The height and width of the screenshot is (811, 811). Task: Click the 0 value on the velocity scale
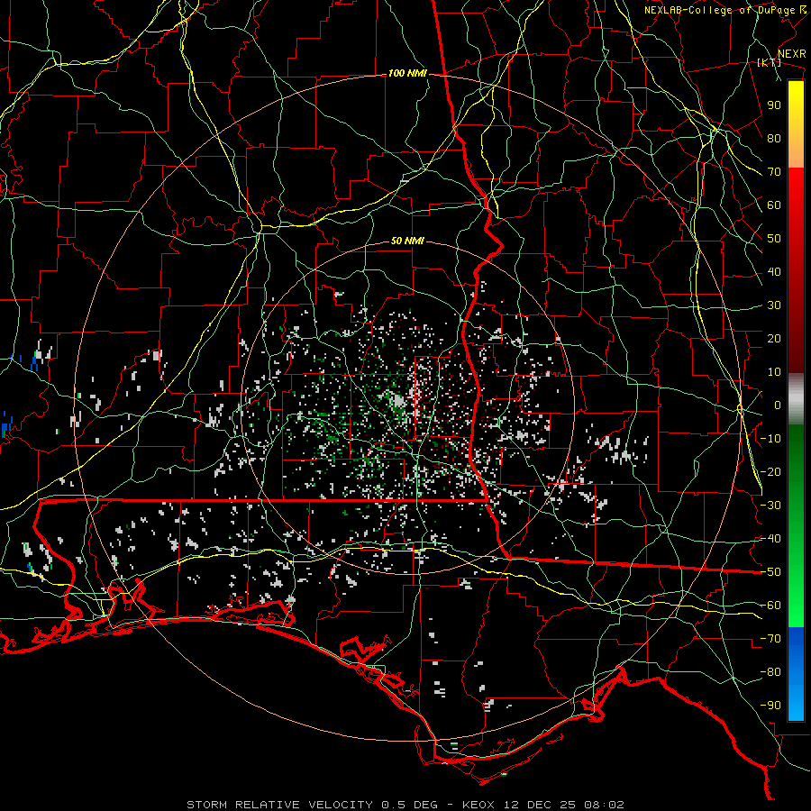pos(778,405)
